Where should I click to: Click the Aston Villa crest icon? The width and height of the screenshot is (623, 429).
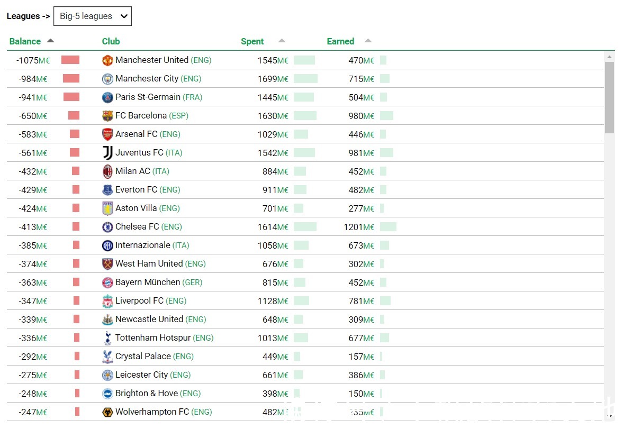tap(107, 208)
